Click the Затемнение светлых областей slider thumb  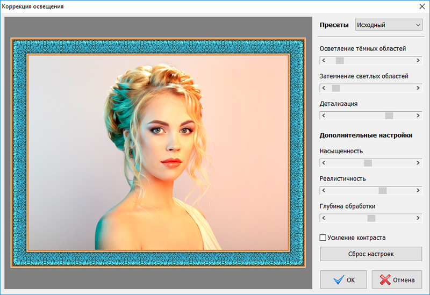[x=336, y=88]
